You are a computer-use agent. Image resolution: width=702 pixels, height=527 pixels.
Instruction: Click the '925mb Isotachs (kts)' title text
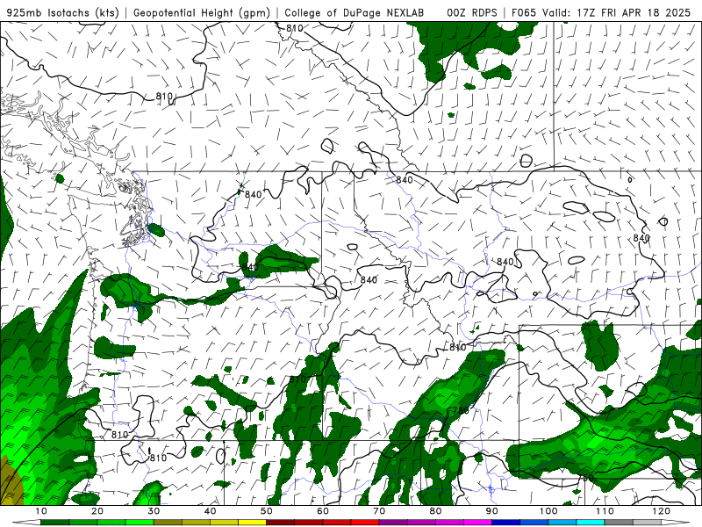(62, 13)
